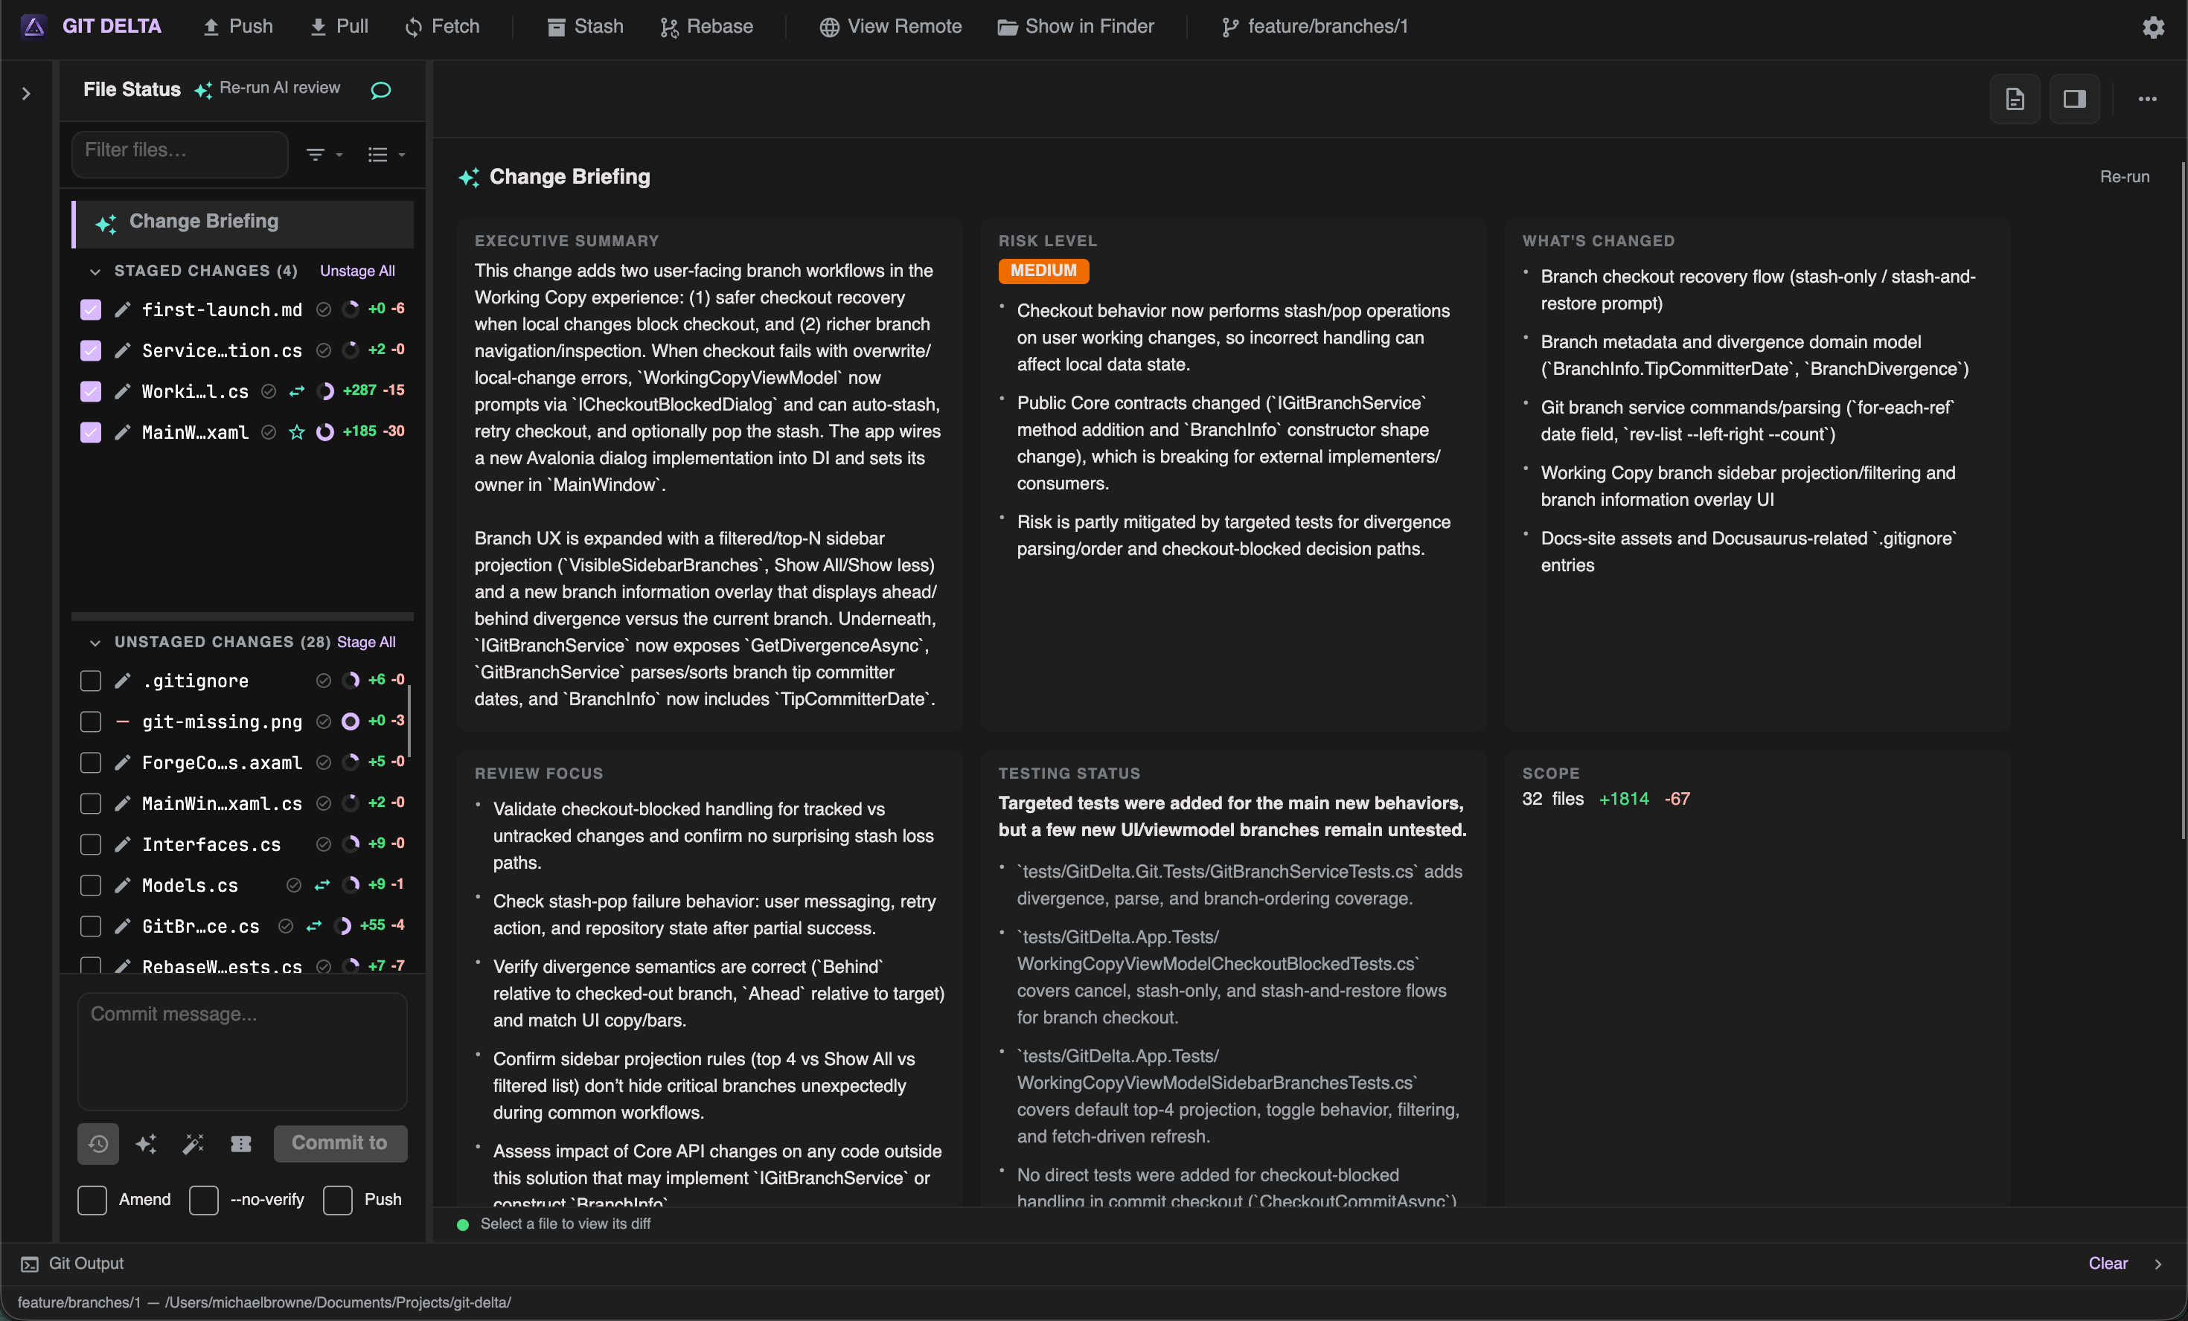
Task: Click the sparkle icon beside Re-run AI review
Action: tap(203, 90)
